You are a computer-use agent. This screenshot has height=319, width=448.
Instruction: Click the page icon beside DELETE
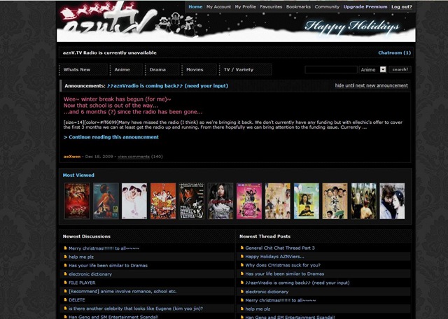click(x=65, y=299)
